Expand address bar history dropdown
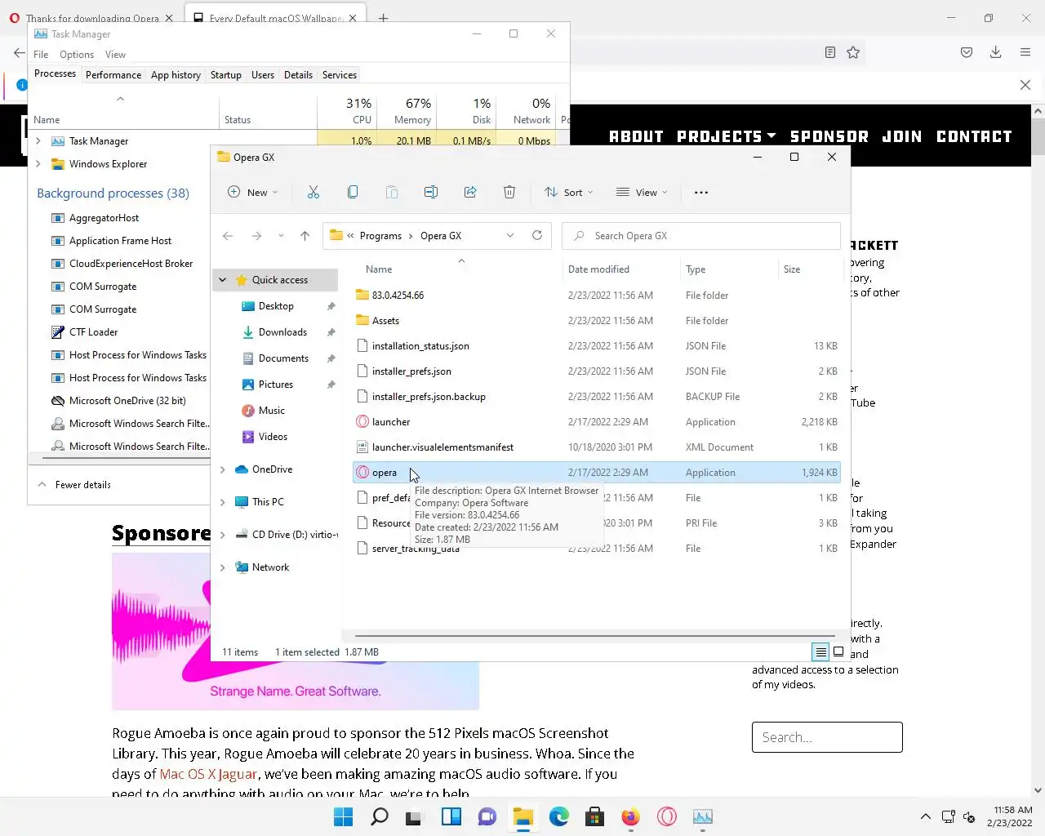The image size is (1045, 836). click(x=510, y=236)
